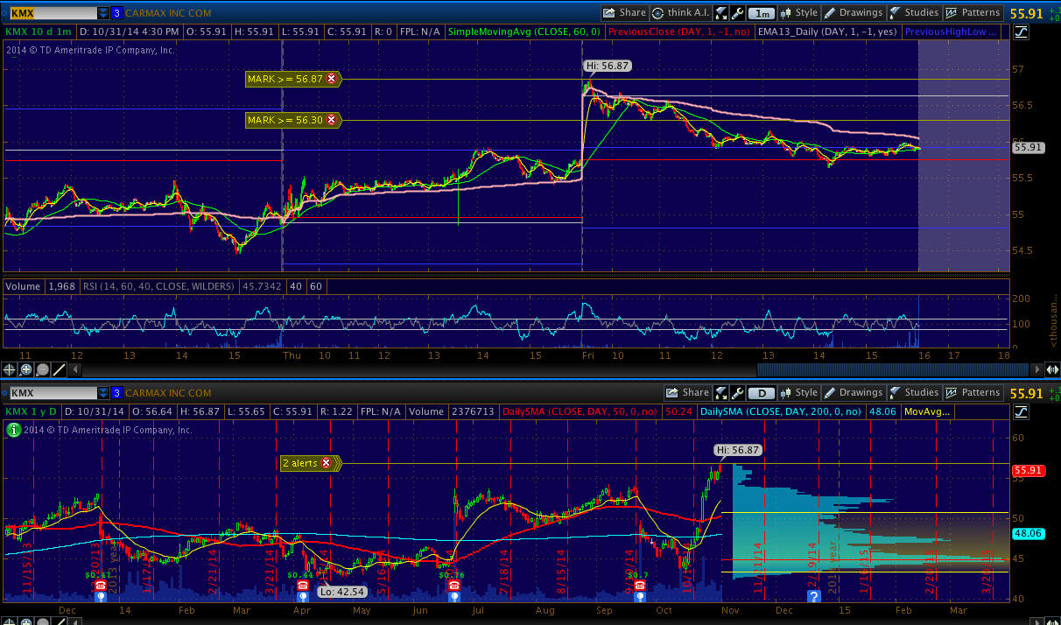Image resolution: width=1061 pixels, height=625 pixels.
Task: Open chart settings wrench in upper chart
Action: pos(737,13)
